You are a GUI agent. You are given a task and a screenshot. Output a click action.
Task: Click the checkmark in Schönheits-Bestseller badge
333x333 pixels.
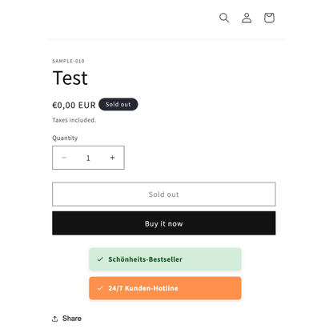pyautogui.click(x=100, y=259)
